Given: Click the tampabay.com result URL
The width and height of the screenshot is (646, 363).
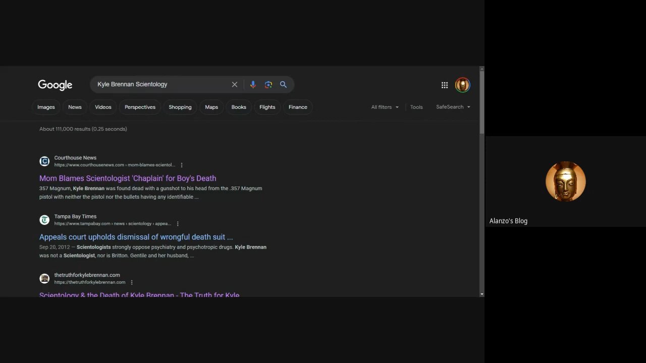Looking at the screenshot, I should (113, 223).
